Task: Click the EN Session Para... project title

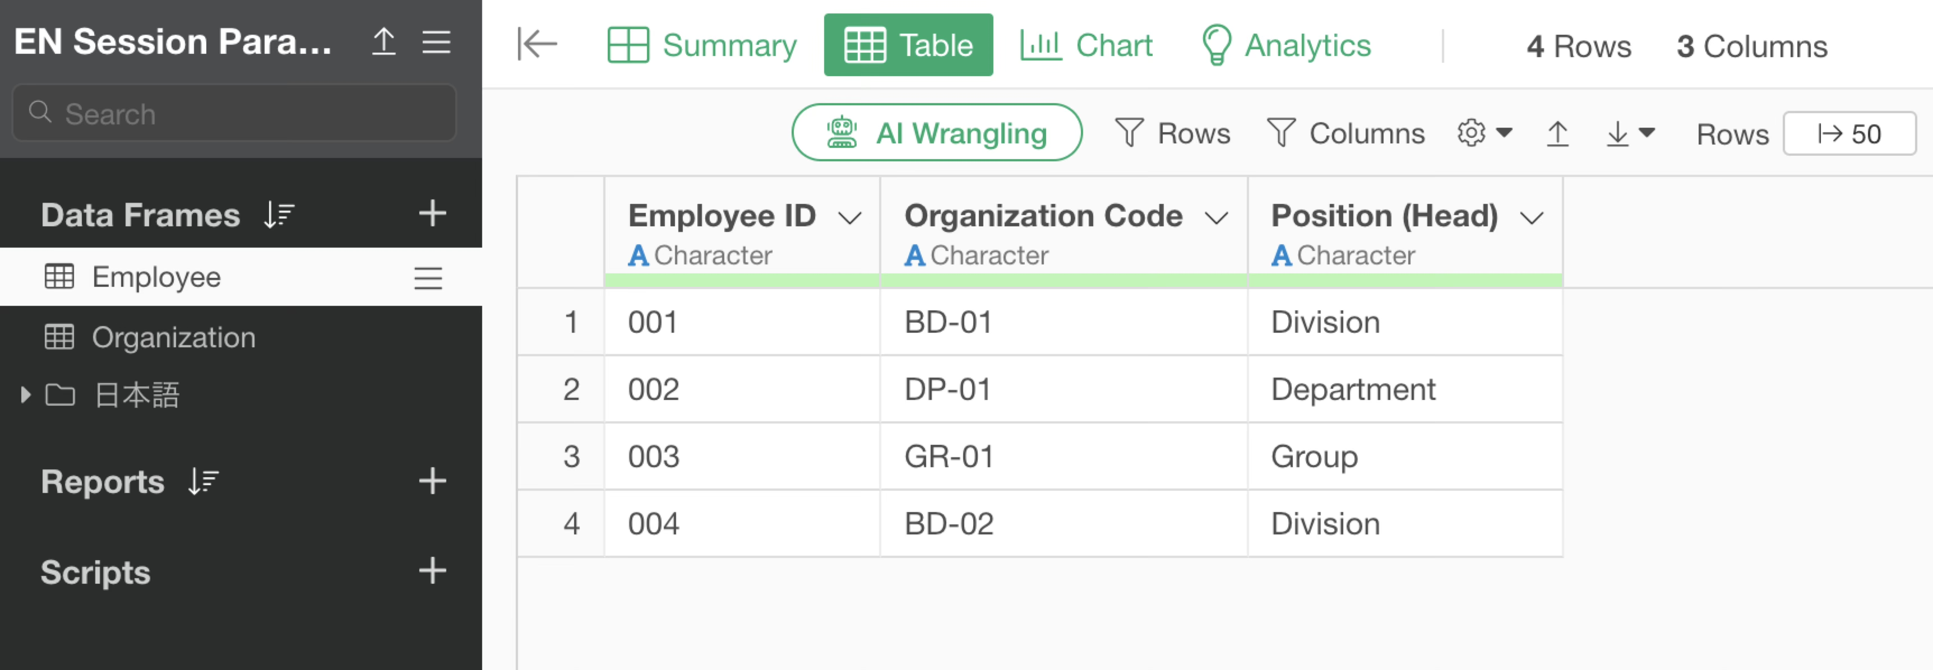Action: click(173, 42)
